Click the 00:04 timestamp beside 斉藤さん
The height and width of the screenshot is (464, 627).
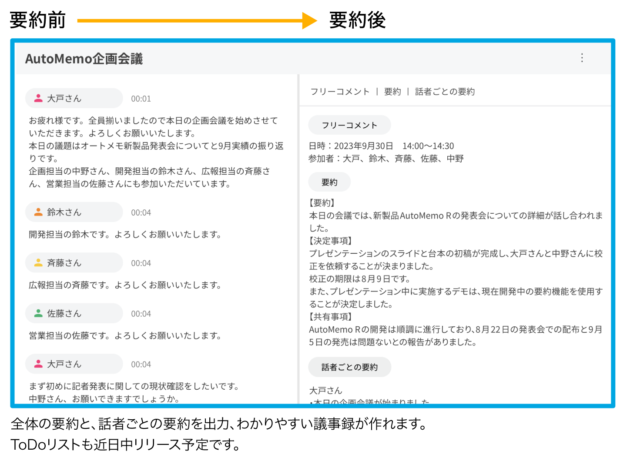point(141,263)
